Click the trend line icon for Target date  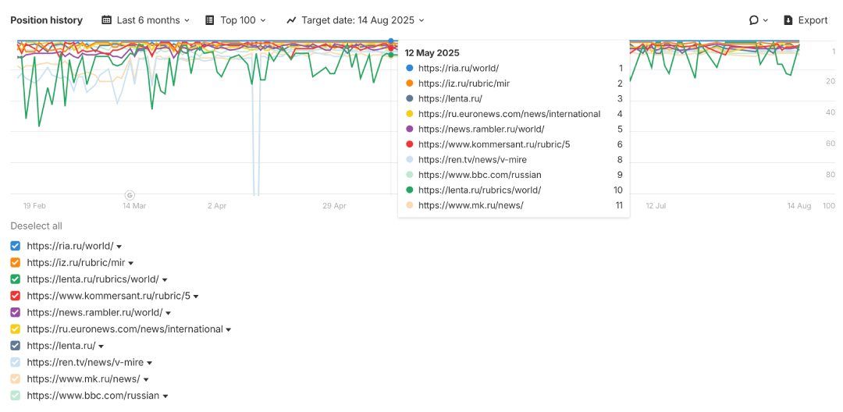(x=291, y=20)
